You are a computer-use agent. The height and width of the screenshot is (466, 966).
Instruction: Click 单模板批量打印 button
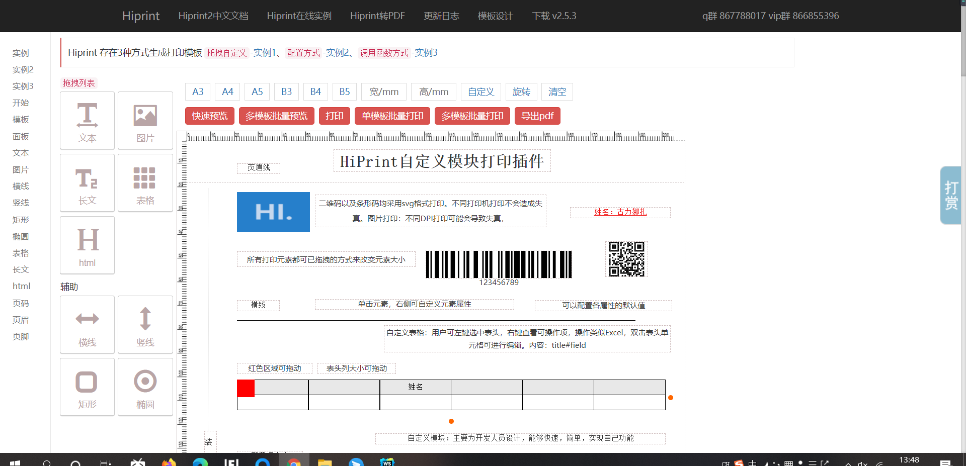pyautogui.click(x=392, y=116)
